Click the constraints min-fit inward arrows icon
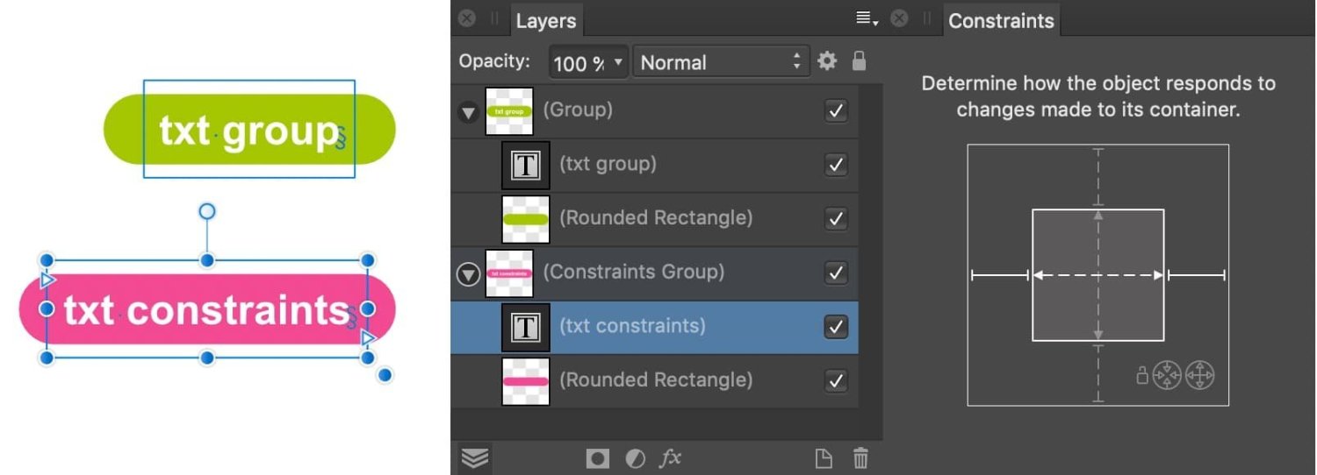 click(1167, 376)
